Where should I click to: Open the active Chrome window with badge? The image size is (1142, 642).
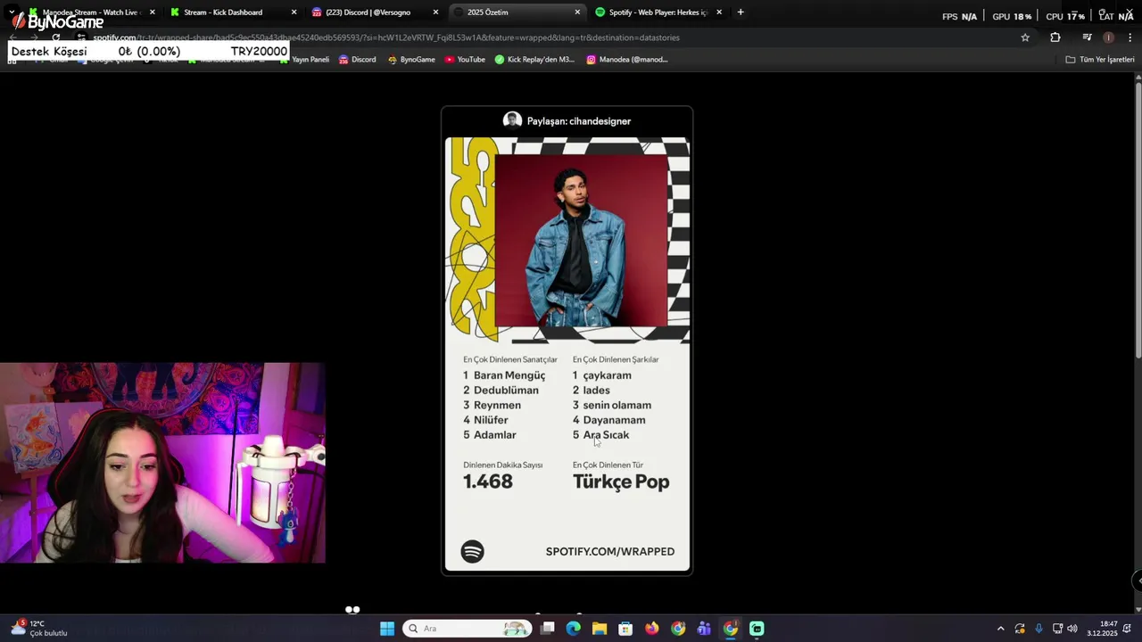[x=731, y=629]
